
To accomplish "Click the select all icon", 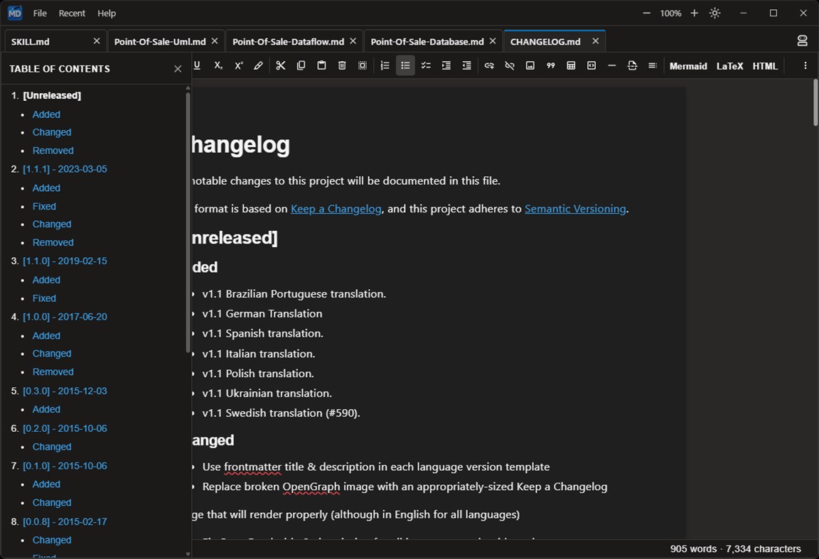I will tap(363, 66).
